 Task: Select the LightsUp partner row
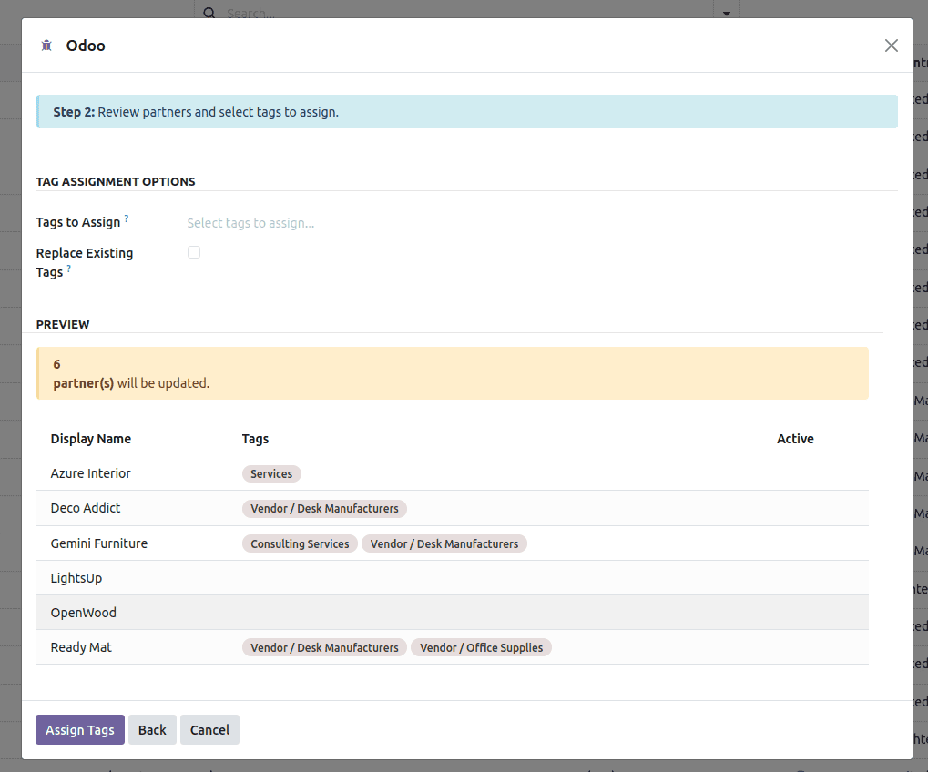click(76, 577)
